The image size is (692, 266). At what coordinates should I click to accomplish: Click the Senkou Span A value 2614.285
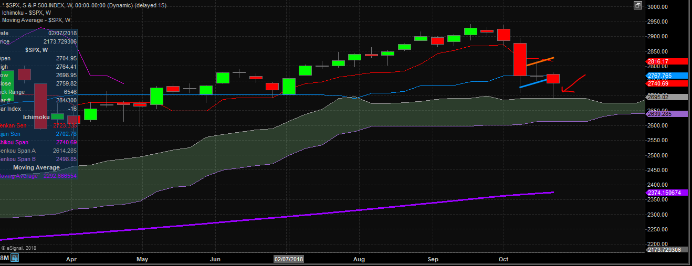click(x=64, y=151)
